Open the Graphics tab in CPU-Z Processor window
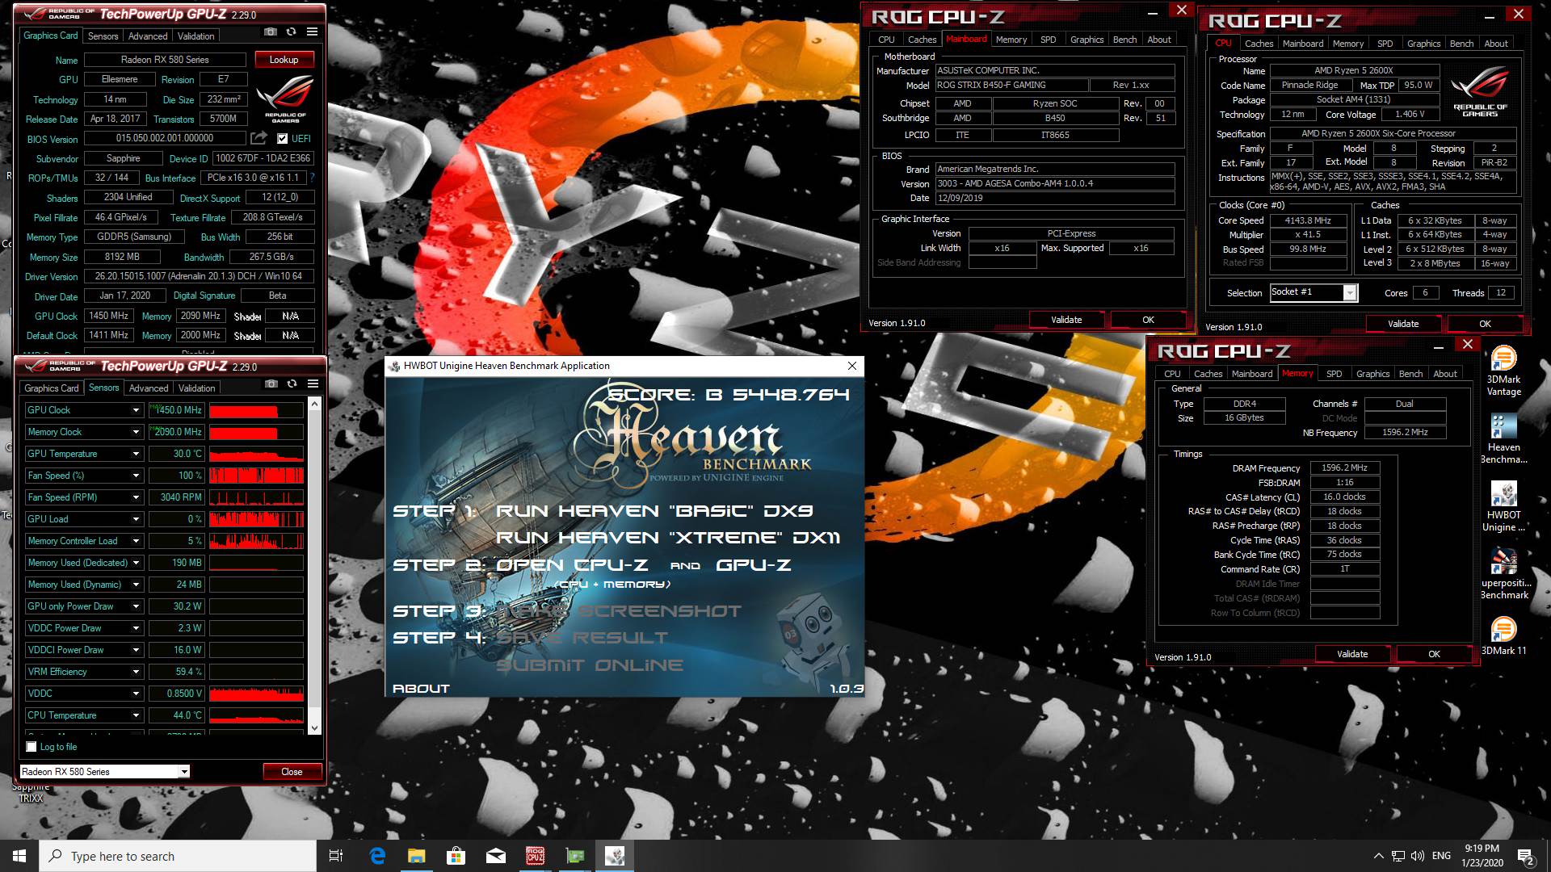Viewport: 1551px width, 872px height. click(x=1423, y=44)
